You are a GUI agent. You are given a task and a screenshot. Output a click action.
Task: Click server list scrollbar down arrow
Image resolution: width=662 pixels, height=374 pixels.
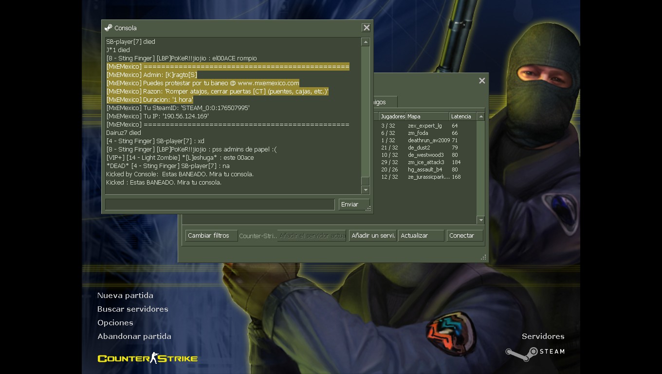[x=481, y=220]
